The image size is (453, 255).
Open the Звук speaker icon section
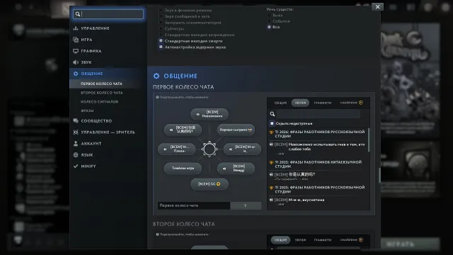click(76, 62)
